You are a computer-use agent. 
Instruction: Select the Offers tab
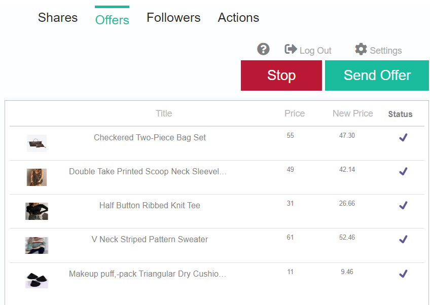pyautogui.click(x=112, y=20)
